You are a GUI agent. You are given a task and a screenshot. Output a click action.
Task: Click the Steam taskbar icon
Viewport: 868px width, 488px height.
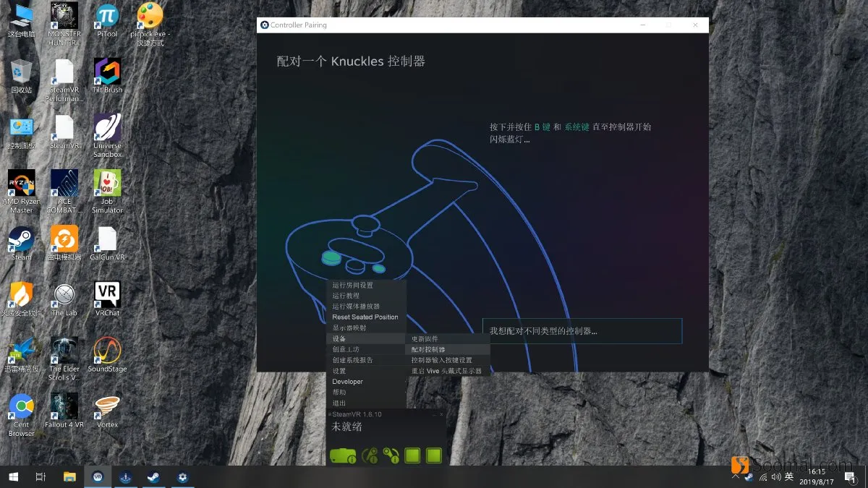(x=153, y=476)
